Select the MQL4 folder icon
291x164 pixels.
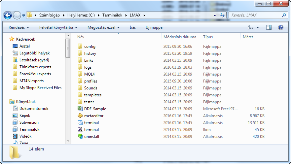click(80, 74)
